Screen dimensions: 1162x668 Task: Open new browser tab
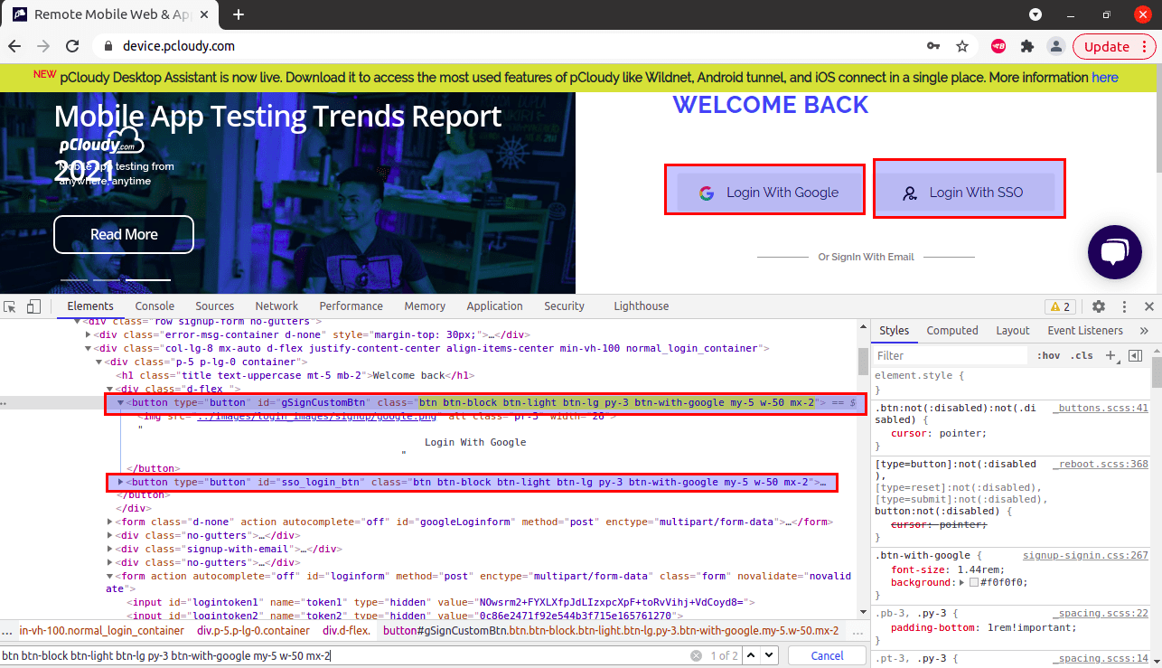click(x=239, y=14)
